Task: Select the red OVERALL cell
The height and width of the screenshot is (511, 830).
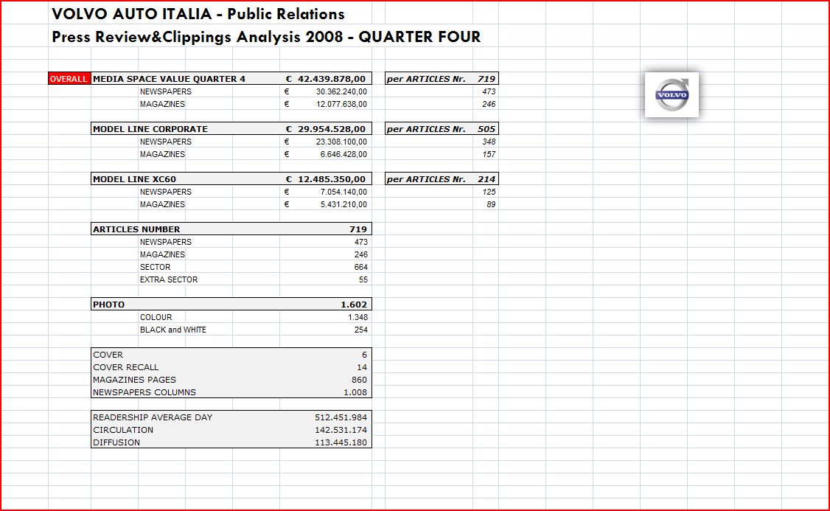Action: pyautogui.click(x=69, y=79)
